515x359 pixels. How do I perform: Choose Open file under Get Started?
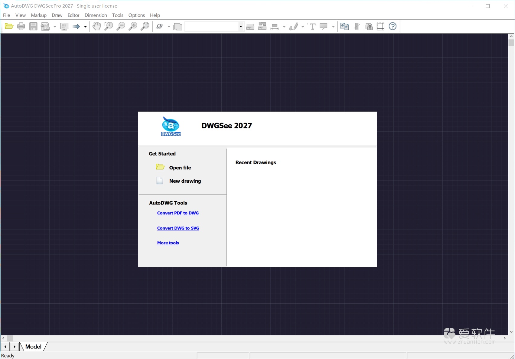point(180,167)
